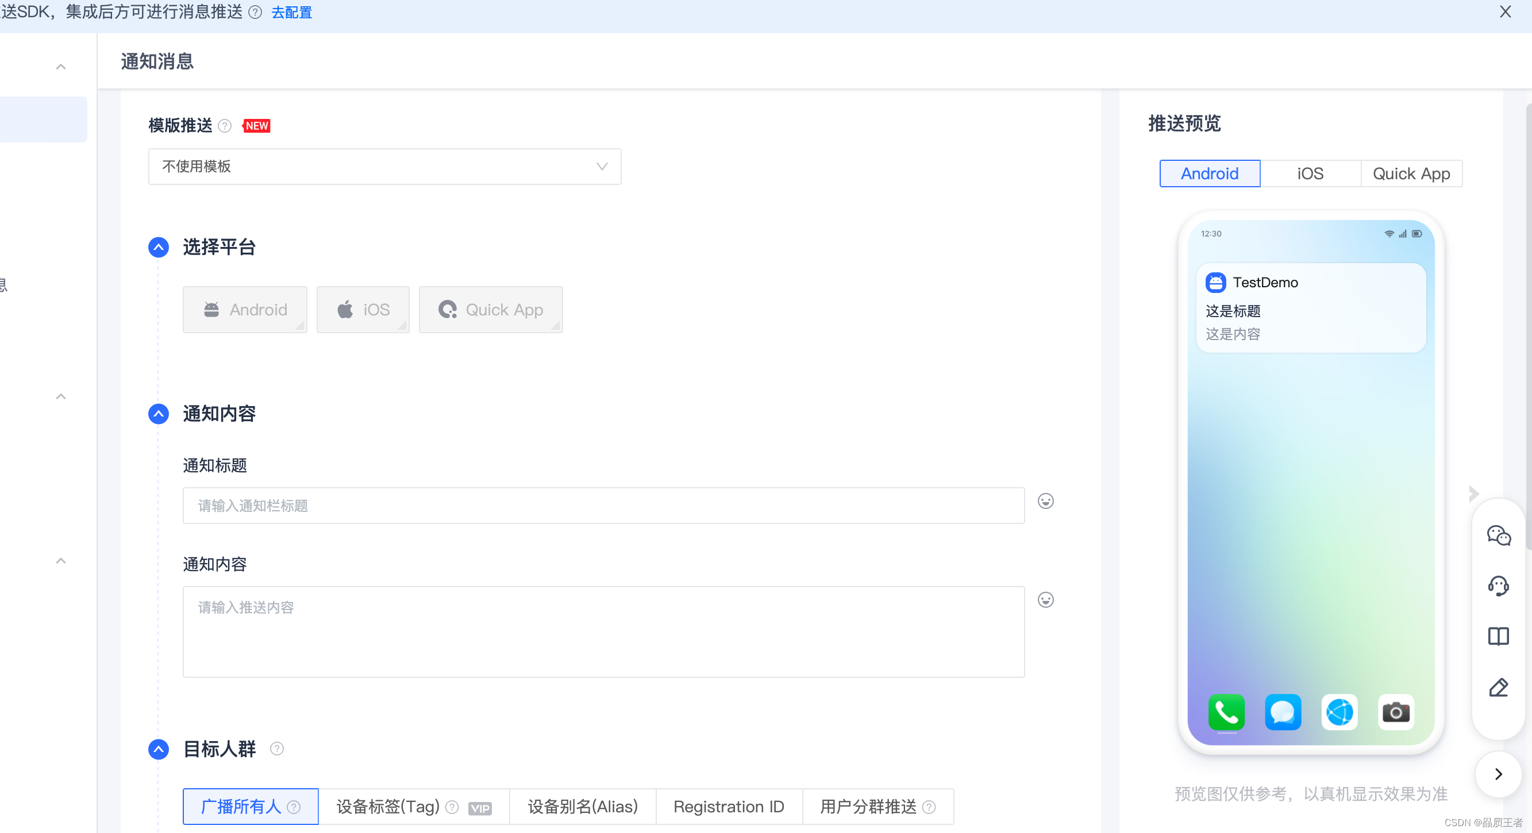Image resolution: width=1532 pixels, height=833 pixels.
Task: Click the edit feedback pencil icon
Action: click(1498, 687)
